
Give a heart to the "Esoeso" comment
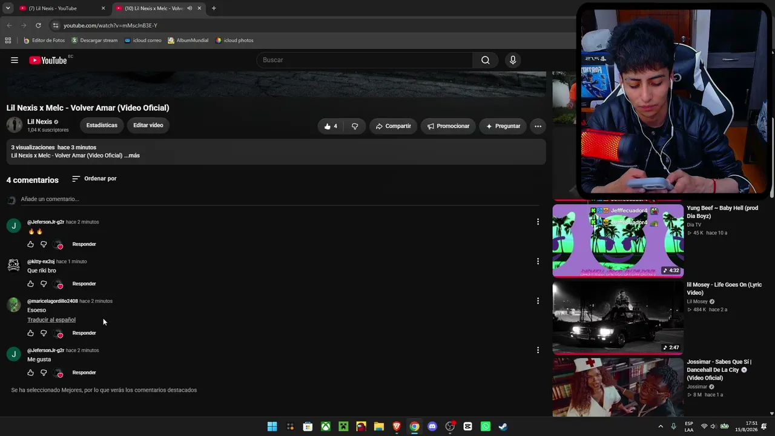pyautogui.click(x=58, y=334)
